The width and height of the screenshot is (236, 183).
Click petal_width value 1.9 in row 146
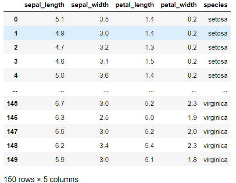coord(192,118)
